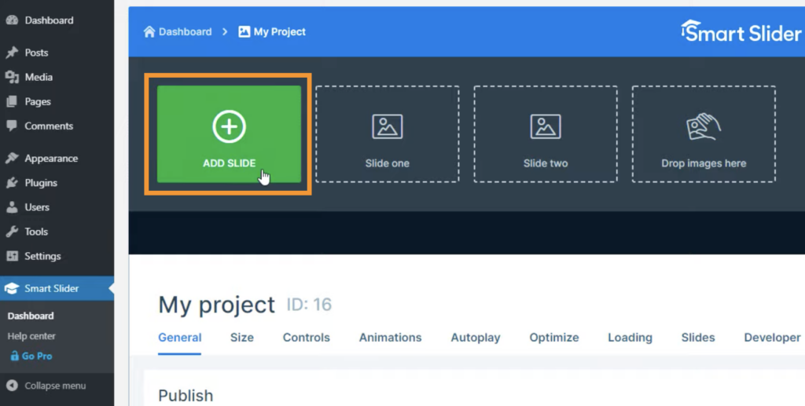Click the Comments bubble icon

pyautogui.click(x=12, y=126)
